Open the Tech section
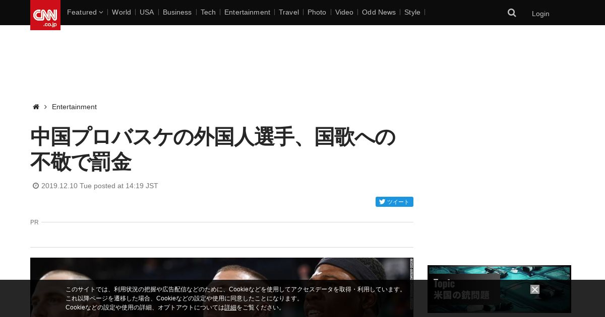The width and height of the screenshot is (605, 317). (x=208, y=12)
